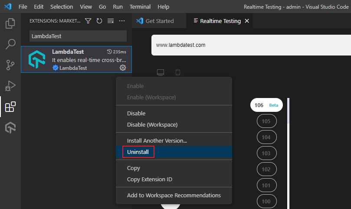Click the LambdaTest extension search field
Viewport: 351px width, 209px height.
[x=78, y=36]
